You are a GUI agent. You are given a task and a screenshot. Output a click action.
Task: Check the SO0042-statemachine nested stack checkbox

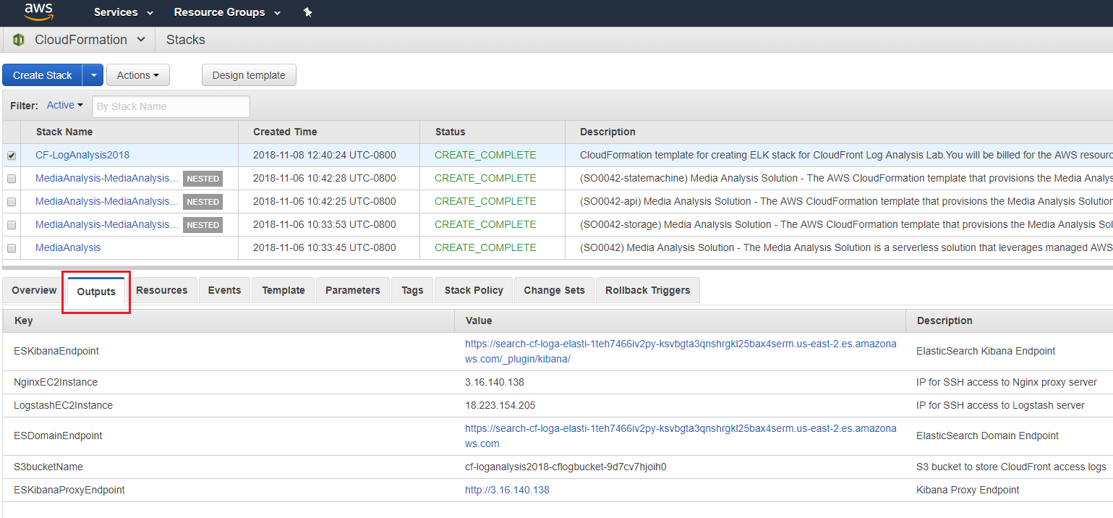[12, 179]
